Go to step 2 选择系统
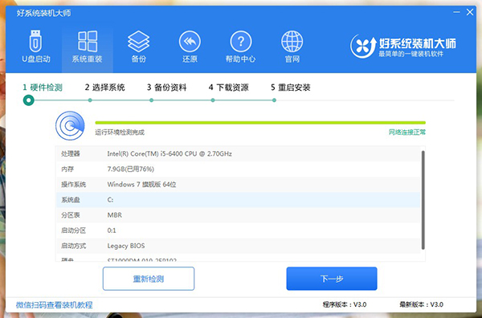Viewport: 482px width, 318px height. pyautogui.click(x=104, y=88)
